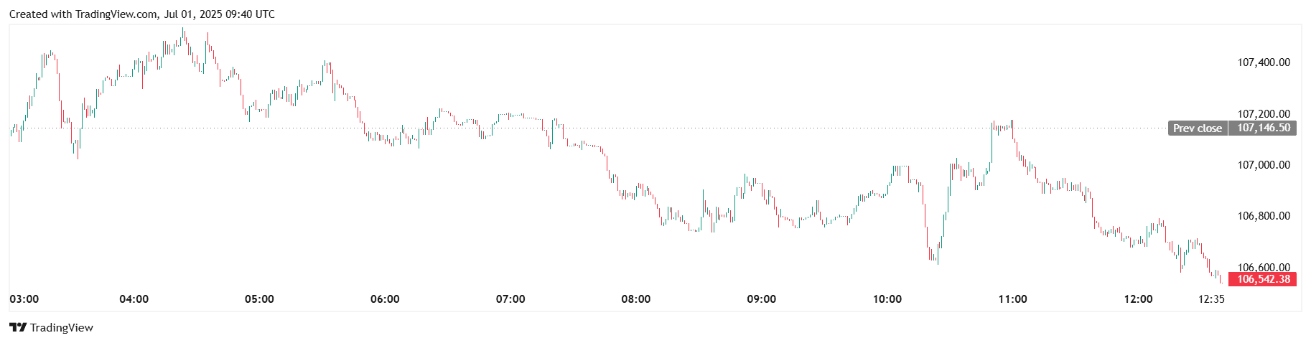
Task: Click the 12:35 latest time label
Action: [x=1211, y=299]
